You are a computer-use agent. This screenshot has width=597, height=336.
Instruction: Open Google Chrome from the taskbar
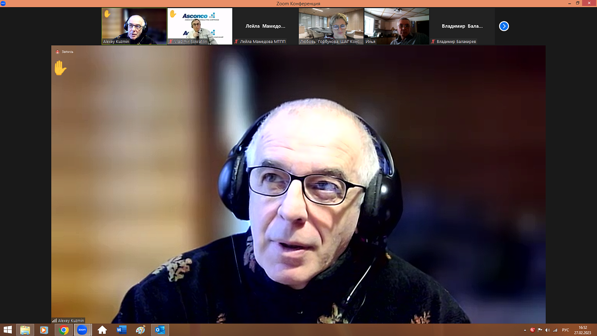click(x=64, y=330)
